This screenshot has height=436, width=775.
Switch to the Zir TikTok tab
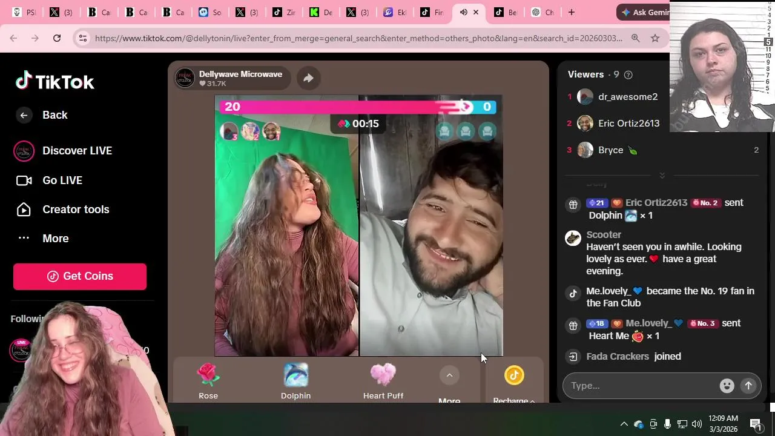click(283, 12)
